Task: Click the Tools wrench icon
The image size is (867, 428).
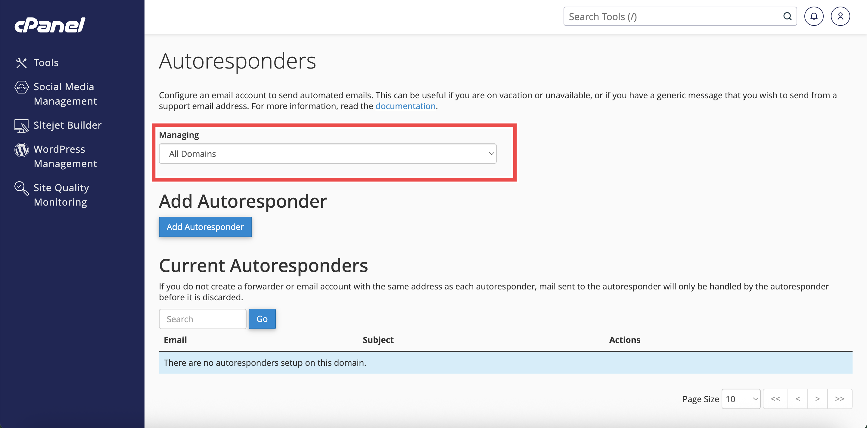Action: [21, 63]
